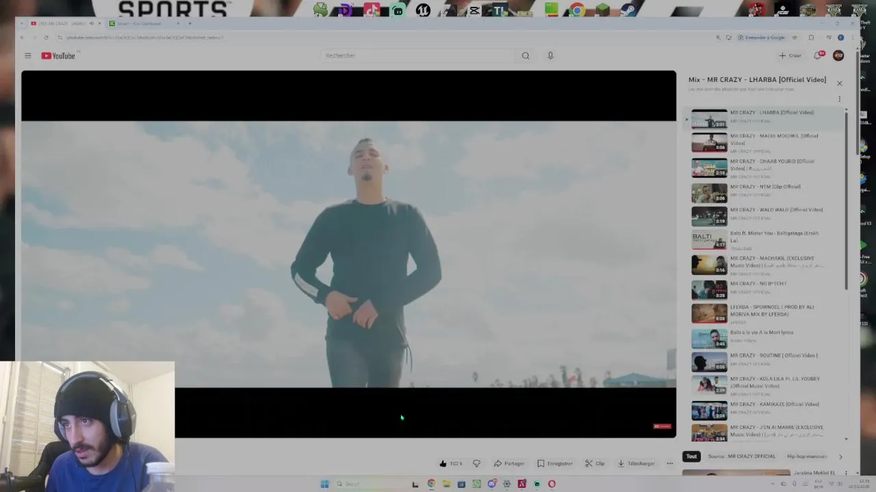Select MR CRAZY - WALO WALO in playlist
This screenshot has height=492, width=876.
pyautogui.click(x=765, y=215)
